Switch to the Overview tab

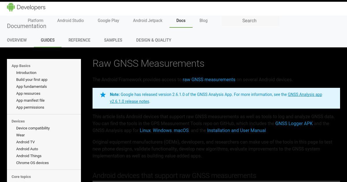click(x=17, y=40)
